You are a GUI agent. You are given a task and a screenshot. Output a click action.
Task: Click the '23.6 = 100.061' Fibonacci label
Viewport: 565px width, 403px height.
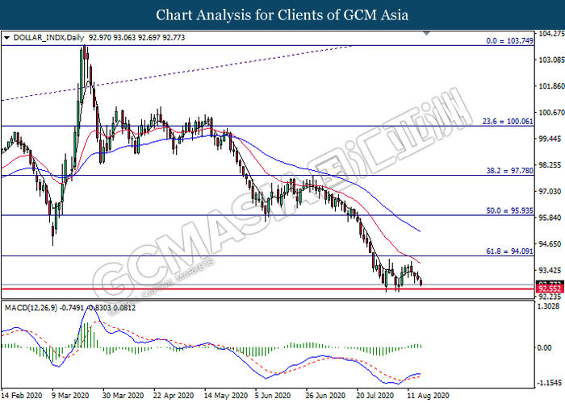508,121
